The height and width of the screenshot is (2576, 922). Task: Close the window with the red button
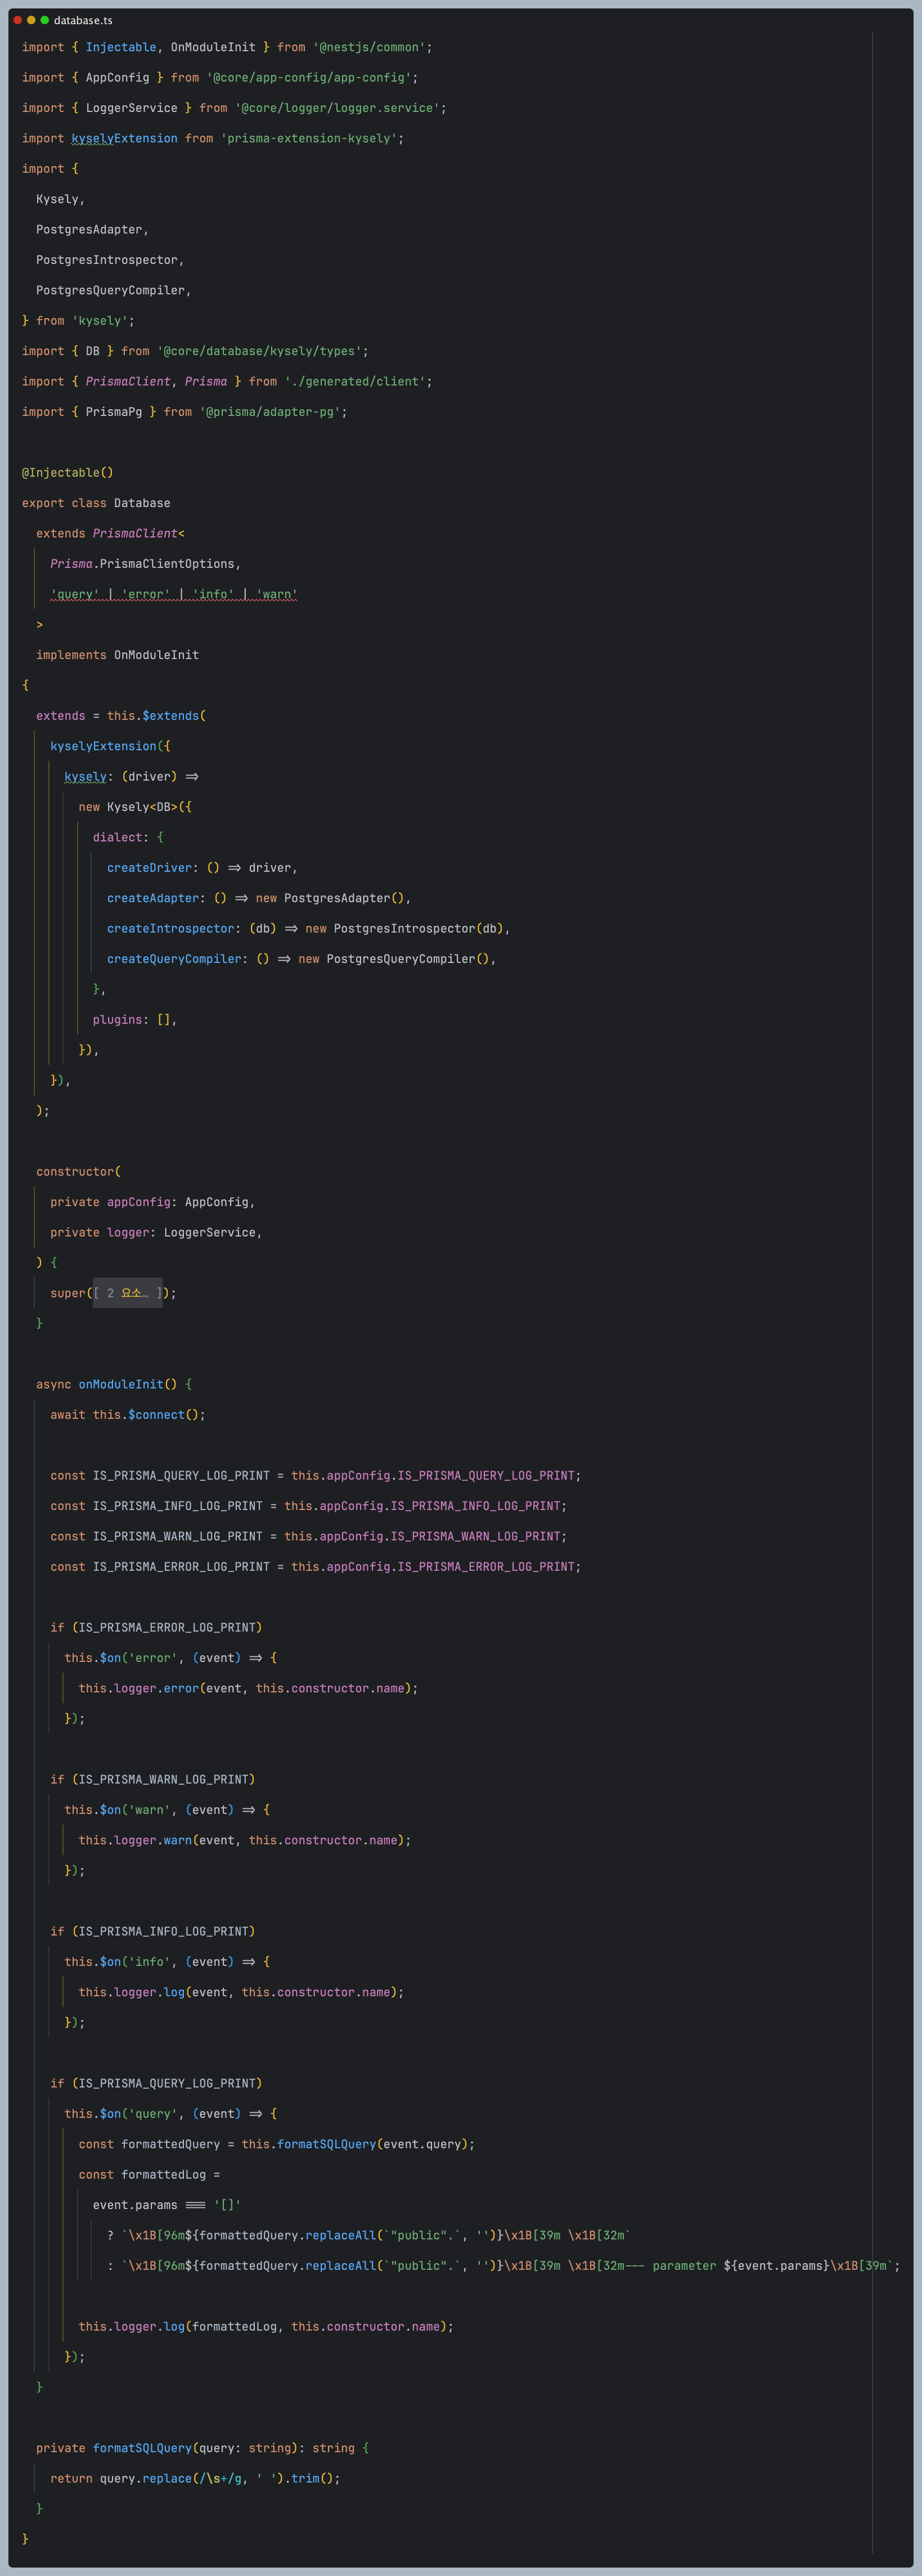(x=18, y=20)
